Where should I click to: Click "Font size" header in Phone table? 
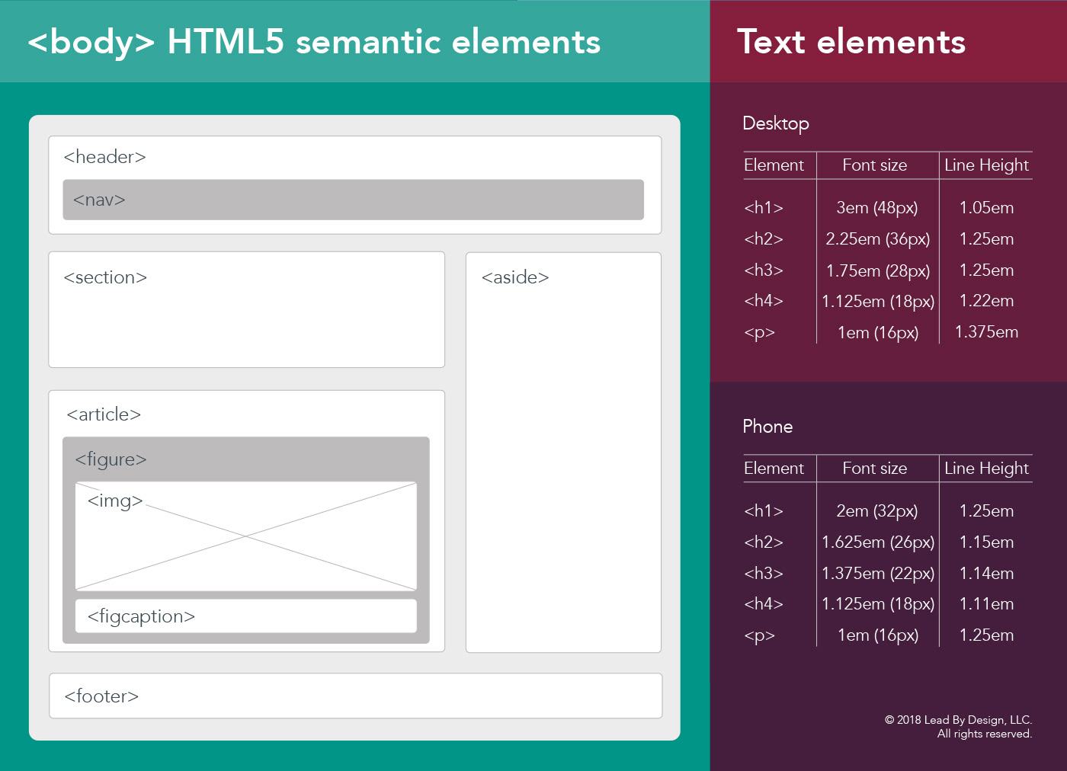point(875,469)
